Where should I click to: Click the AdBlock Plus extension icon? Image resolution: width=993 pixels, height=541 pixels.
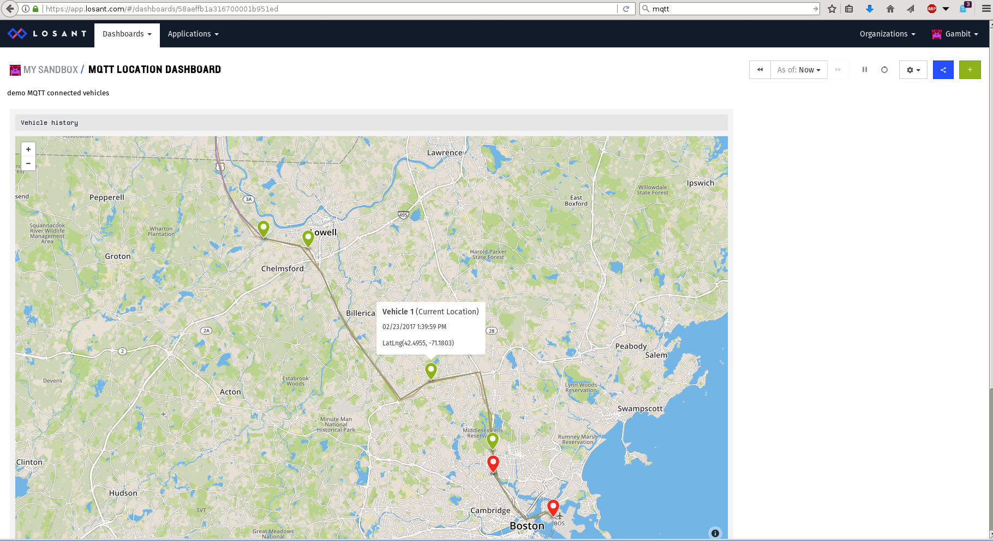tap(932, 9)
